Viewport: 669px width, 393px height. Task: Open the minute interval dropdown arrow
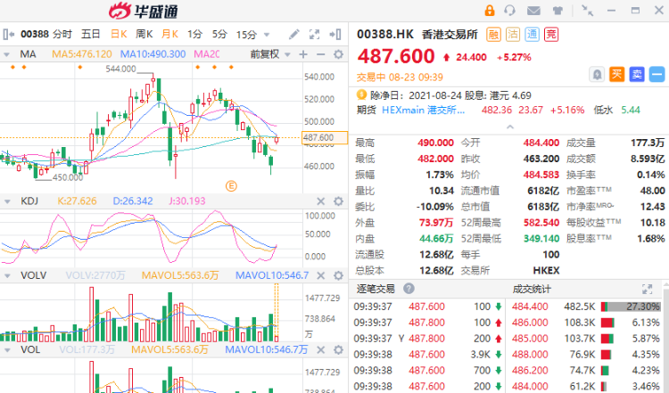pos(267,35)
